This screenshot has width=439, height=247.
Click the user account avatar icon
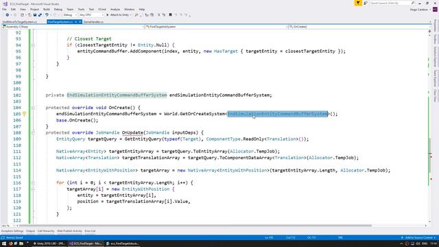pos(435,9)
